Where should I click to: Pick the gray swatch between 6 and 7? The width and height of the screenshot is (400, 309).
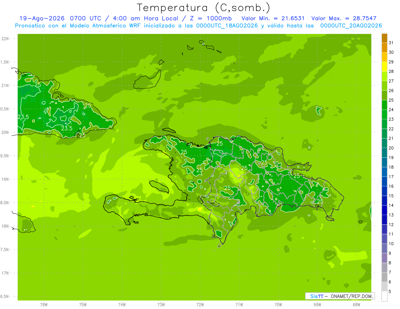384,277
